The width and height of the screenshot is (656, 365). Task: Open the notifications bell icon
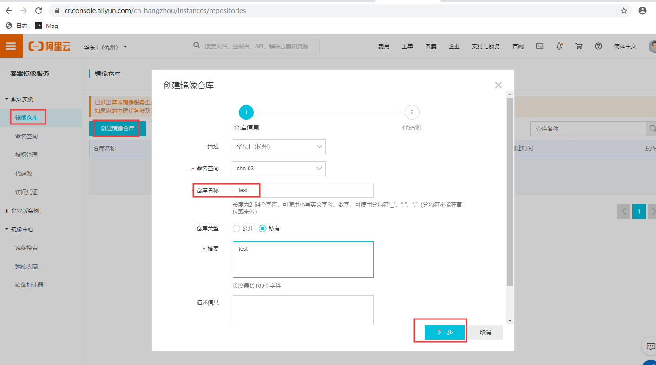[559, 46]
